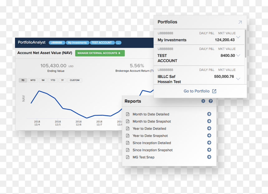268x194 pixels.
Task: Select the YTD time range
Action: tap(53, 80)
